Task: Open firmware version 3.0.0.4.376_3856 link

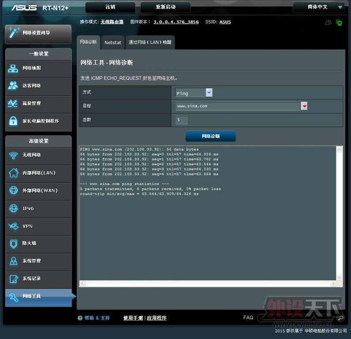Action: pos(176,22)
